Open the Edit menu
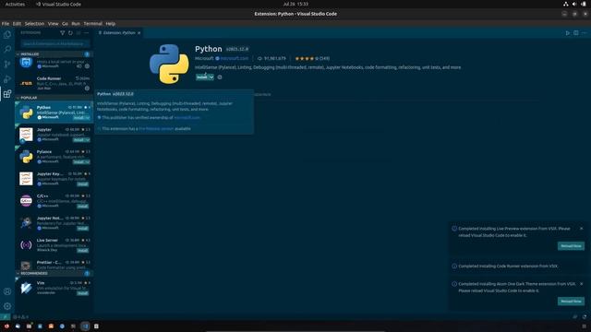The width and height of the screenshot is (591, 332). tap(17, 24)
